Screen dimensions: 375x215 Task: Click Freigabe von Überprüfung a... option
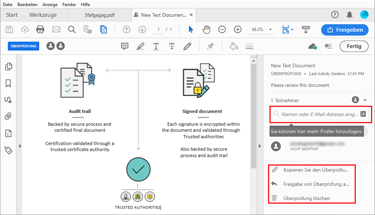[316, 184]
